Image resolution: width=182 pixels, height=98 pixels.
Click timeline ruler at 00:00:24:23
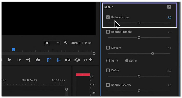[29, 80]
